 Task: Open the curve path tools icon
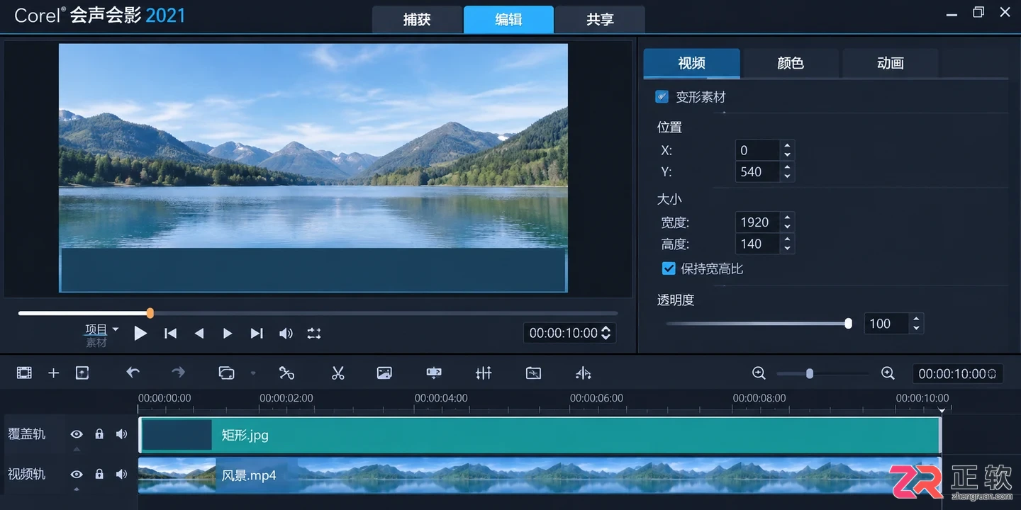tap(286, 373)
